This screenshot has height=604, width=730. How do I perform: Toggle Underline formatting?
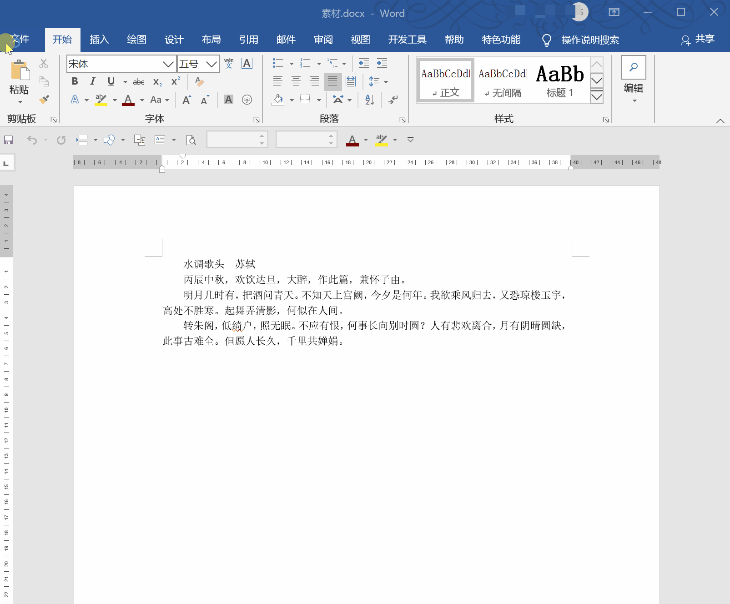coord(111,81)
